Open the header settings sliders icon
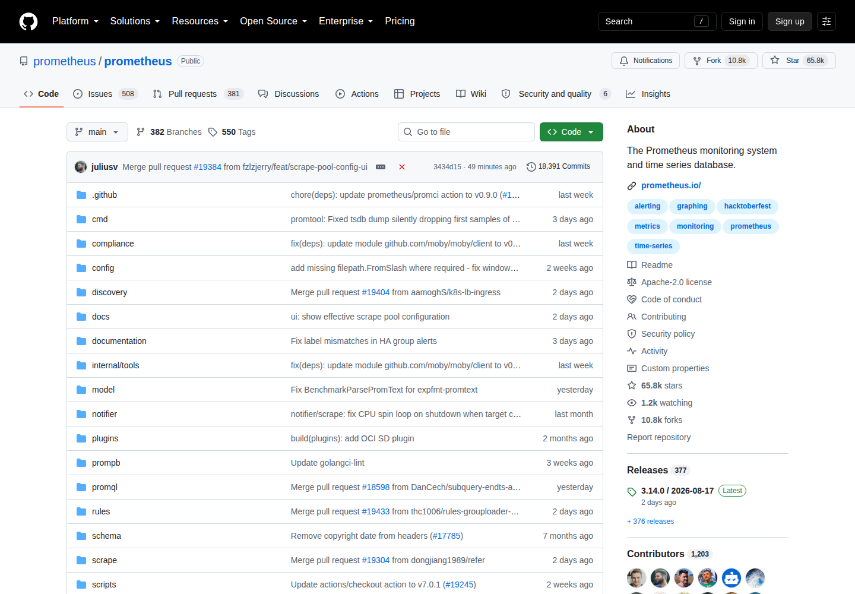The width and height of the screenshot is (855, 594). point(826,21)
